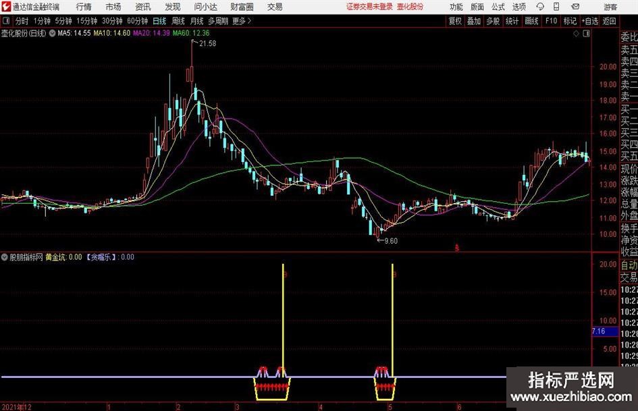The width and height of the screenshot is (638, 411).
Task: Click the 2021年12 date axis label
Action: (17, 406)
